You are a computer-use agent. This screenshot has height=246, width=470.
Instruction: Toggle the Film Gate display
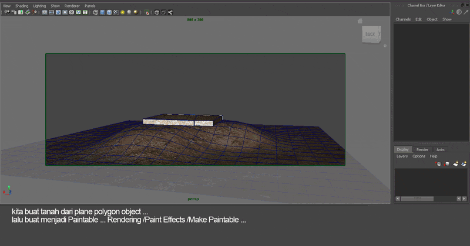tap(51, 12)
